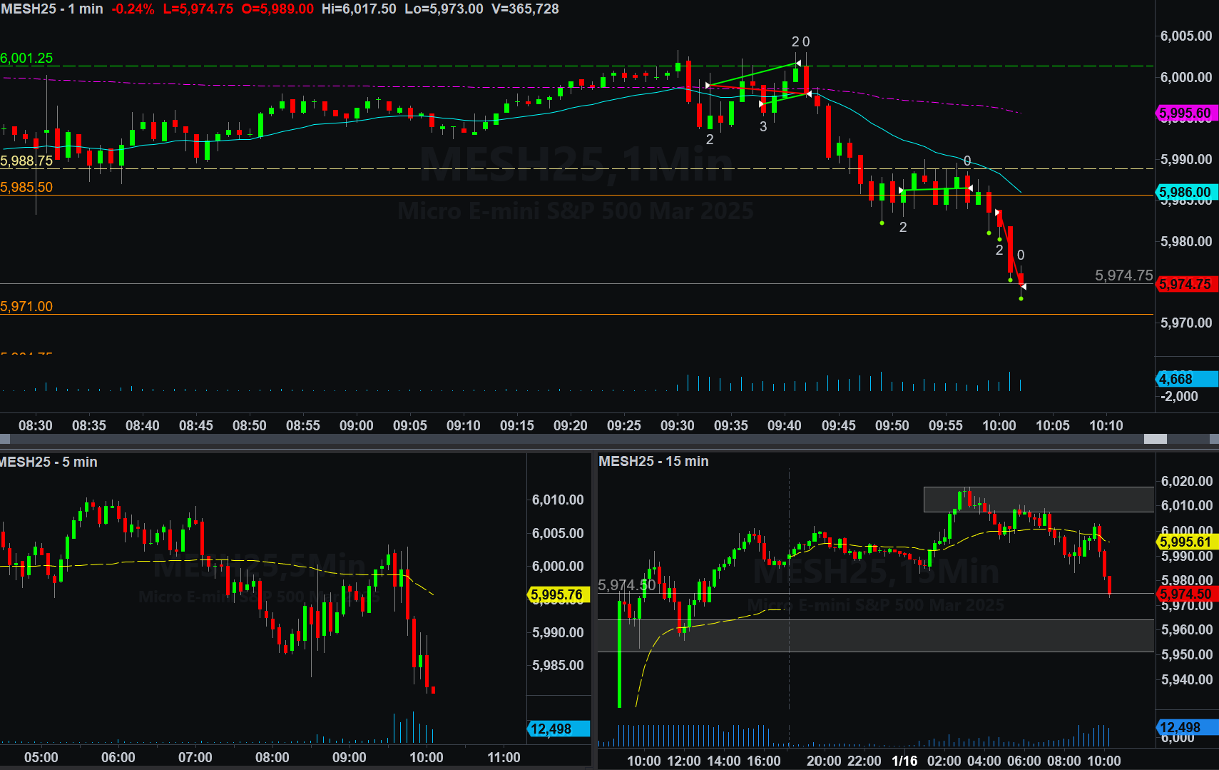1219x770 pixels.
Task: Click the blue 12,498 volume tag on 15 min chart
Action: coord(1180,727)
